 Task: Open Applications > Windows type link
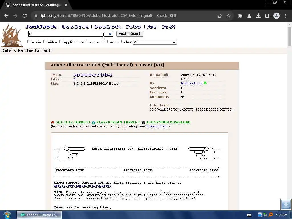(x=93, y=75)
